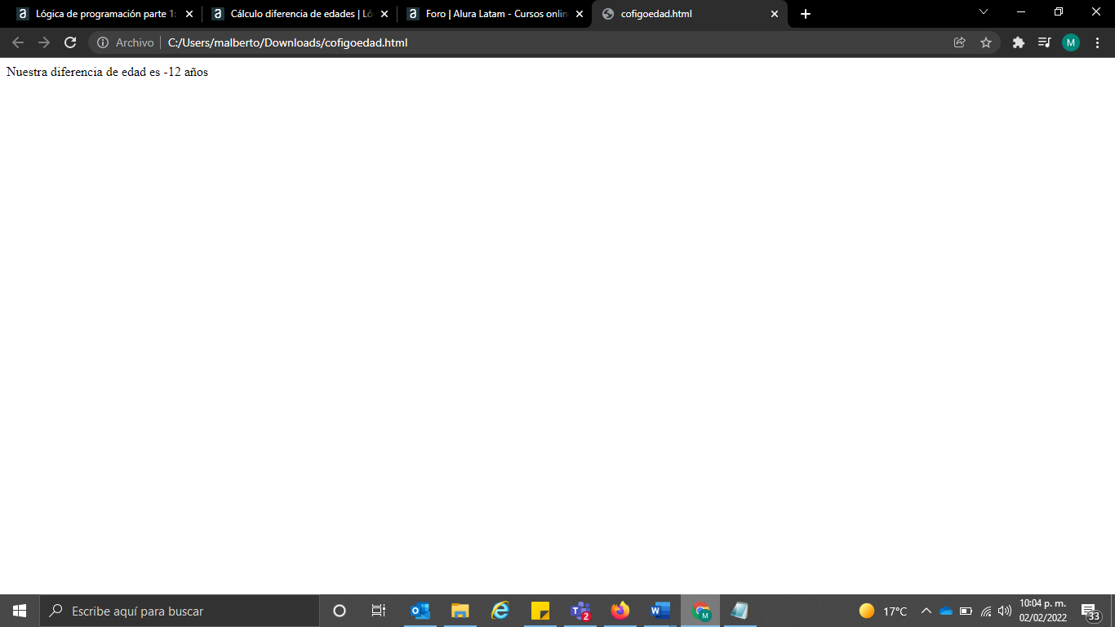1115x627 pixels.
Task: Close the Chrome window
Action: (1096, 11)
